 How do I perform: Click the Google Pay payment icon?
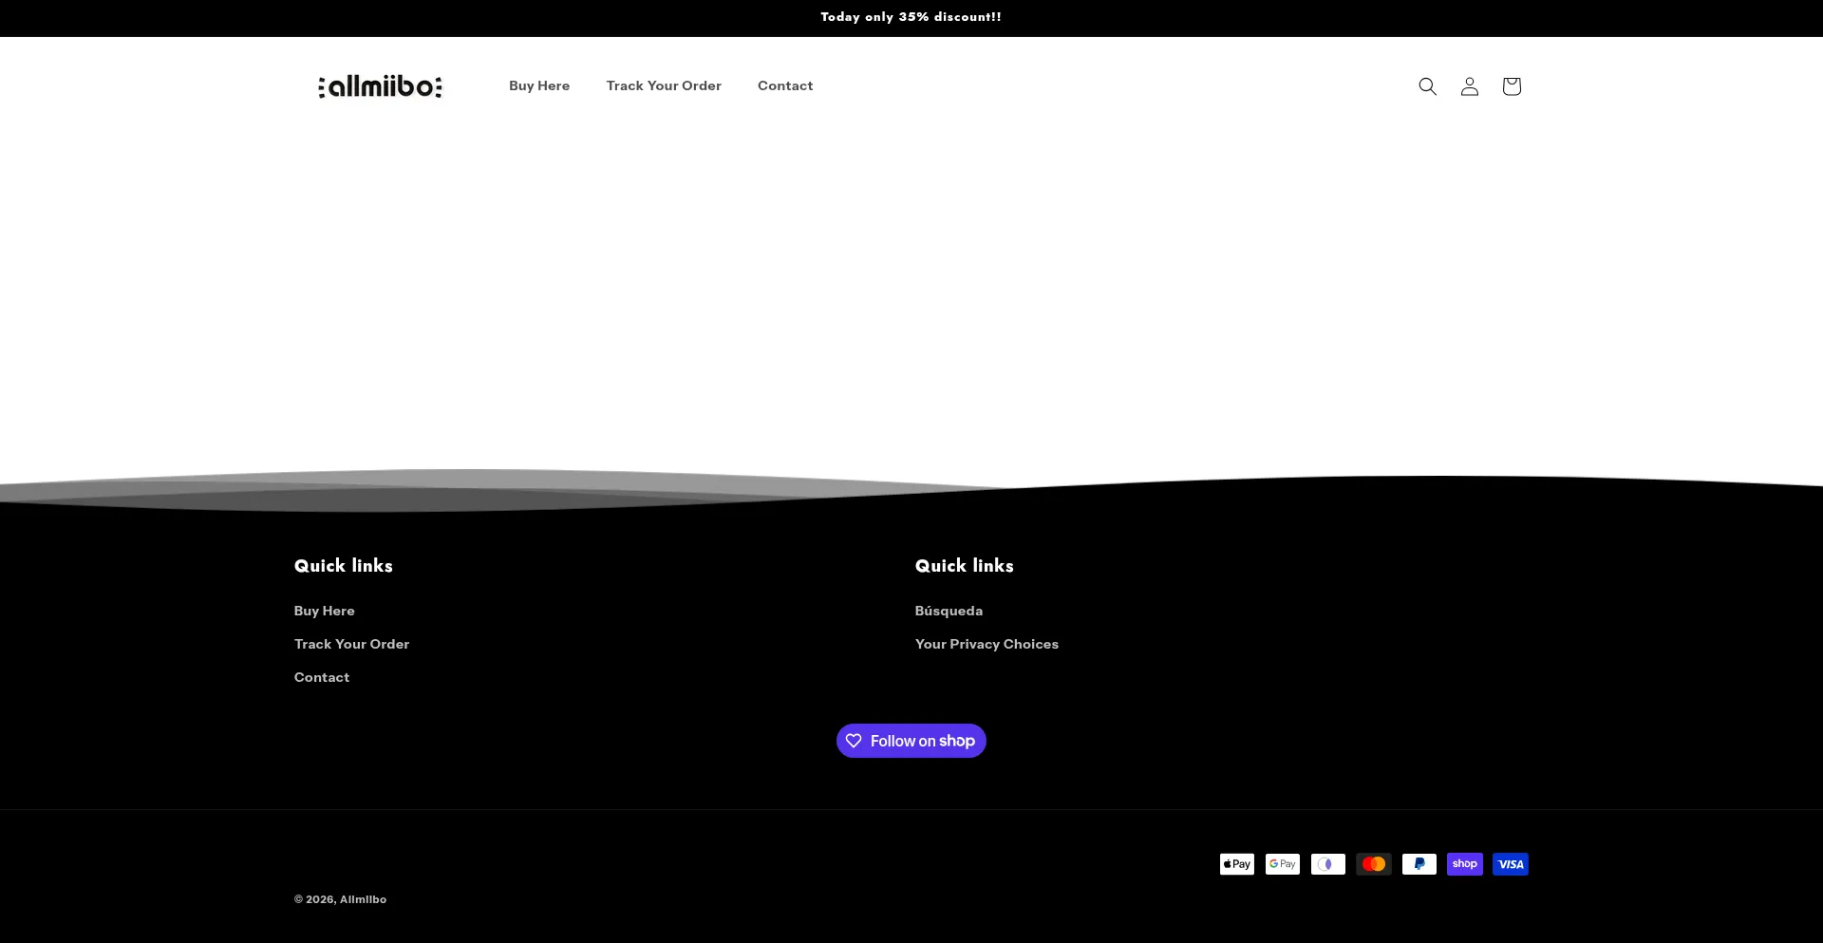pyautogui.click(x=1282, y=864)
